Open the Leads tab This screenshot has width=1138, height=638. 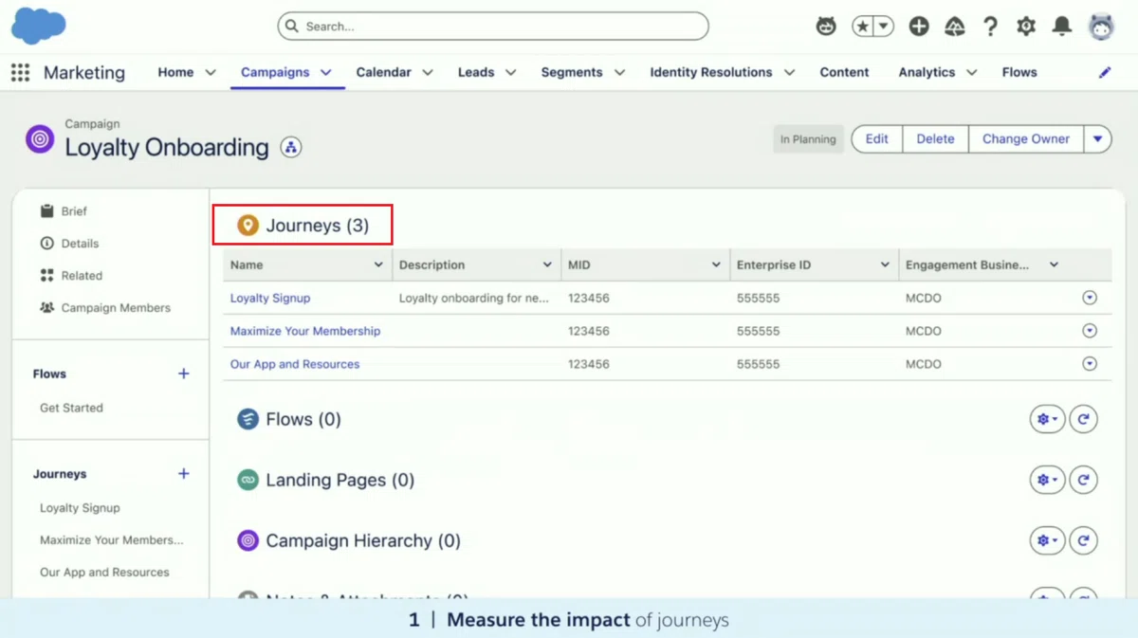476,72
